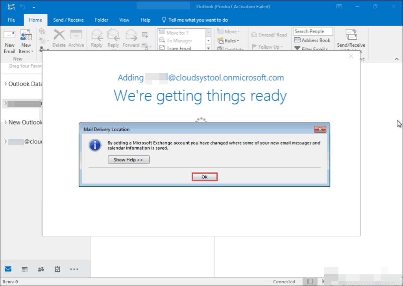Click Connected status text
The height and width of the screenshot is (286, 403).
[284, 282]
